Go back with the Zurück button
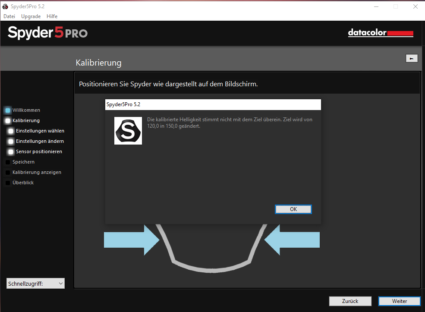425x312 pixels. pos(350,301)
